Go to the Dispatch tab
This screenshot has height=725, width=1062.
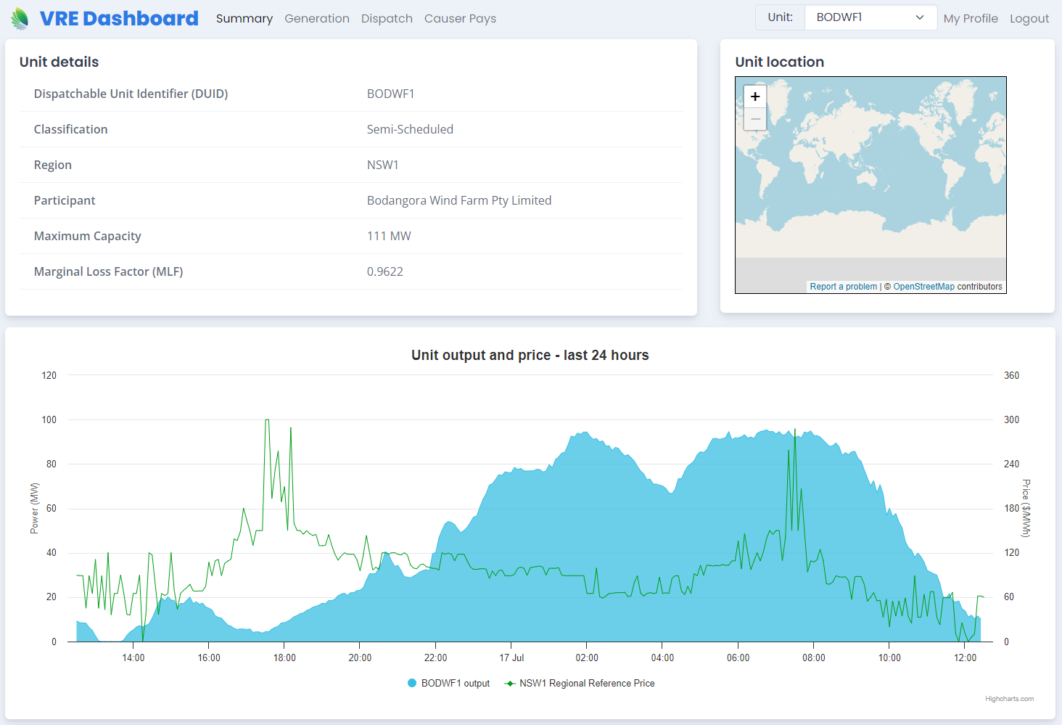tap(387, 18)
